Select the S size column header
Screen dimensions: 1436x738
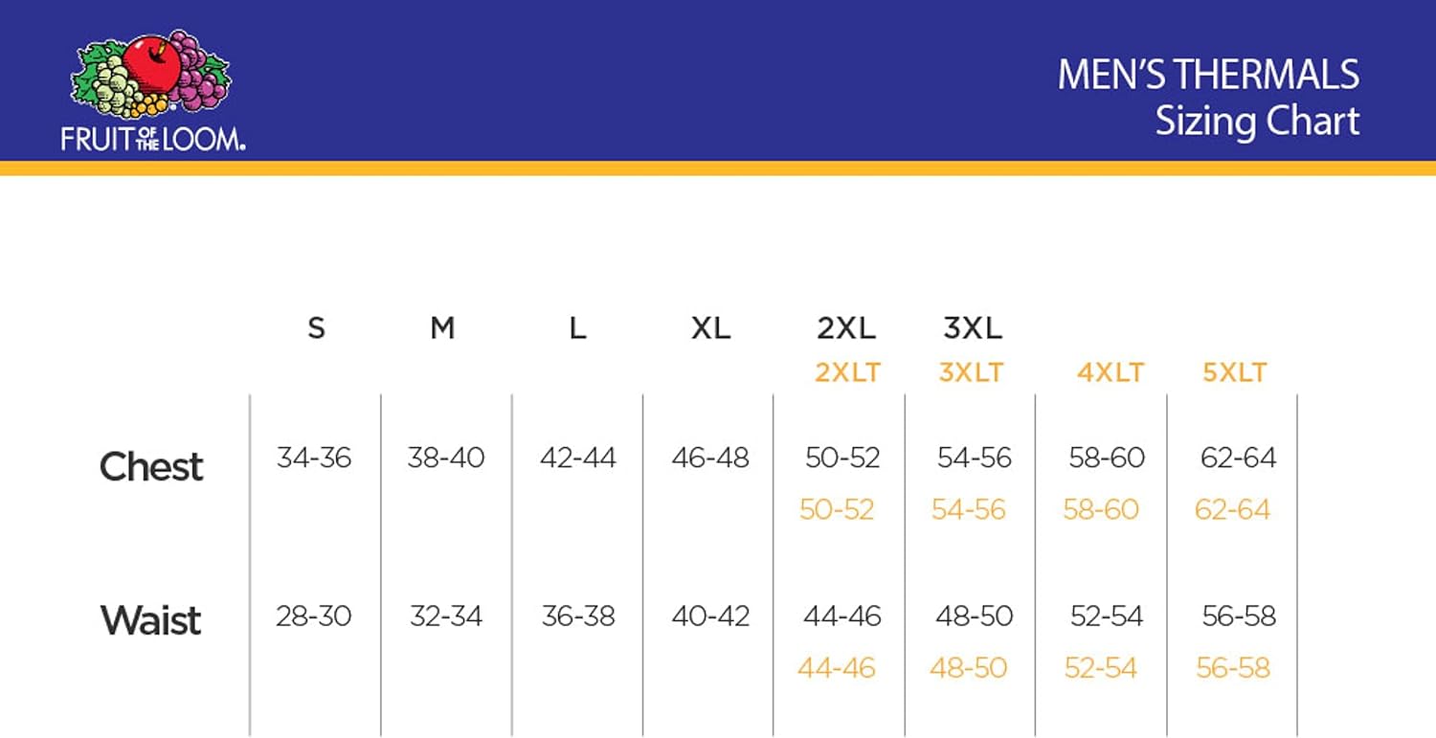coord(316,328)
